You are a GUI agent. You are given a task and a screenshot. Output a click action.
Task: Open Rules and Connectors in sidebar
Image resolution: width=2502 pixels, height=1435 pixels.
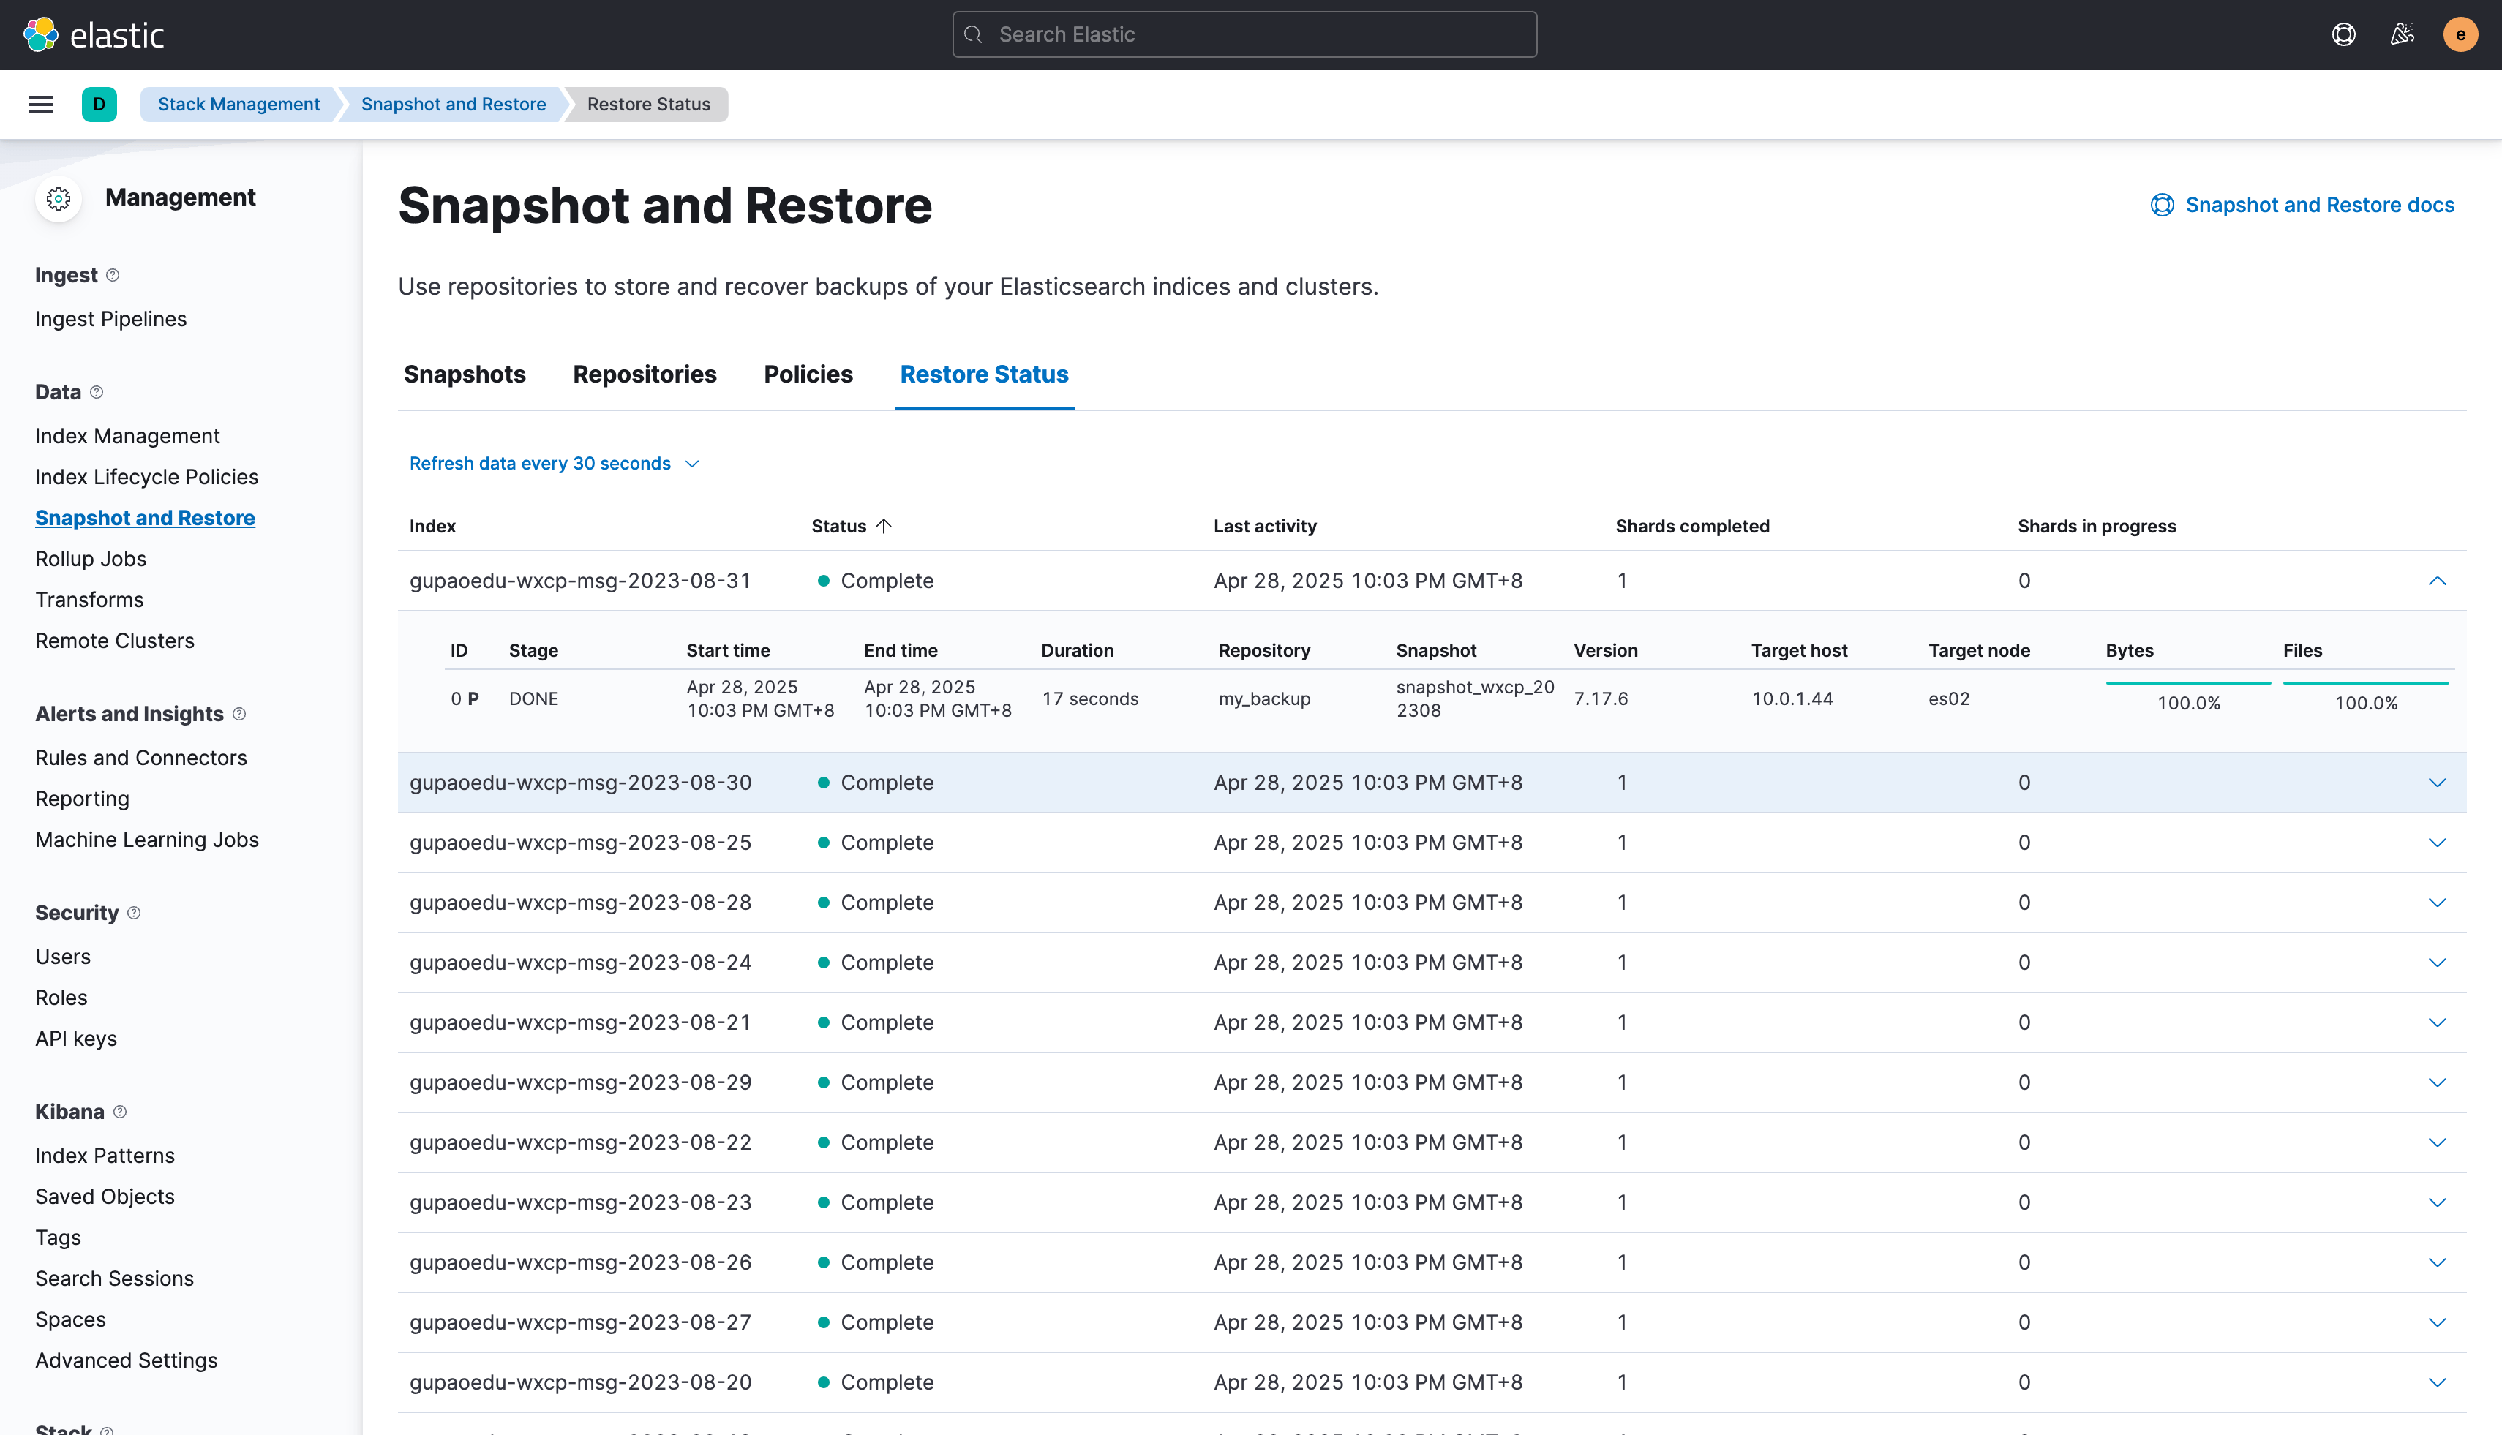(141, 758)
